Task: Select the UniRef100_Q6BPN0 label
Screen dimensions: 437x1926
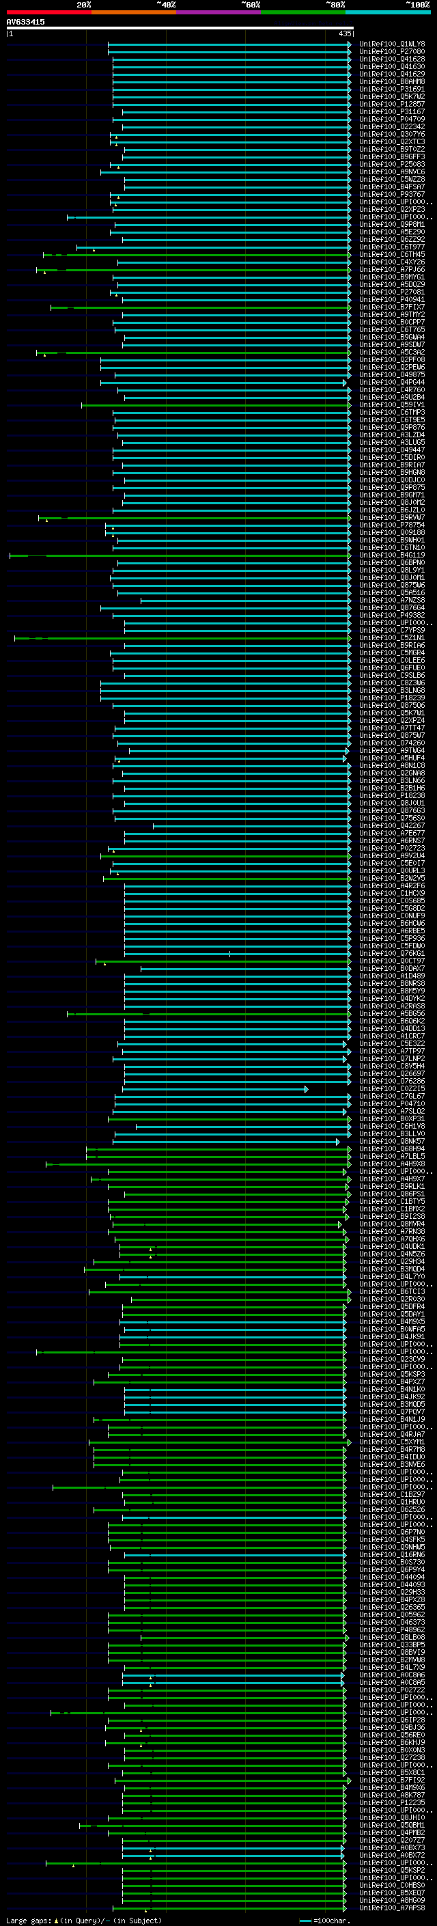Action: [392, 563]
